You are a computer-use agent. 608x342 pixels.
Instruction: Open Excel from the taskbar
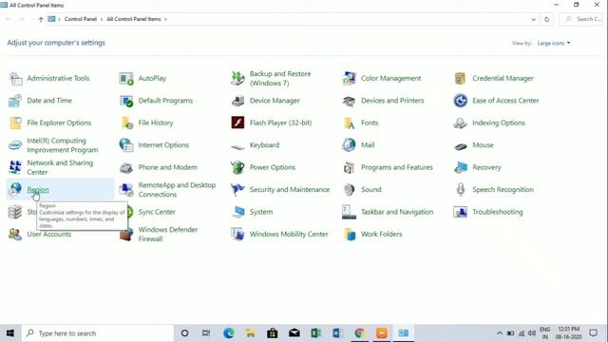[x=315, y=333]
